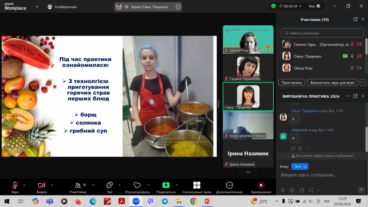Open the Кому recipient dropdown Все
Image resolution: width=368 pixels, height=207 pixels.
coord(299,167)
